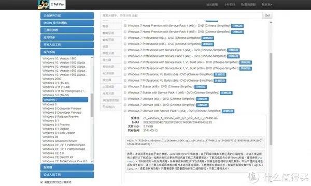Click the Go! search button
The height and width of the screenshot is (186, 311).
point(267,16)
